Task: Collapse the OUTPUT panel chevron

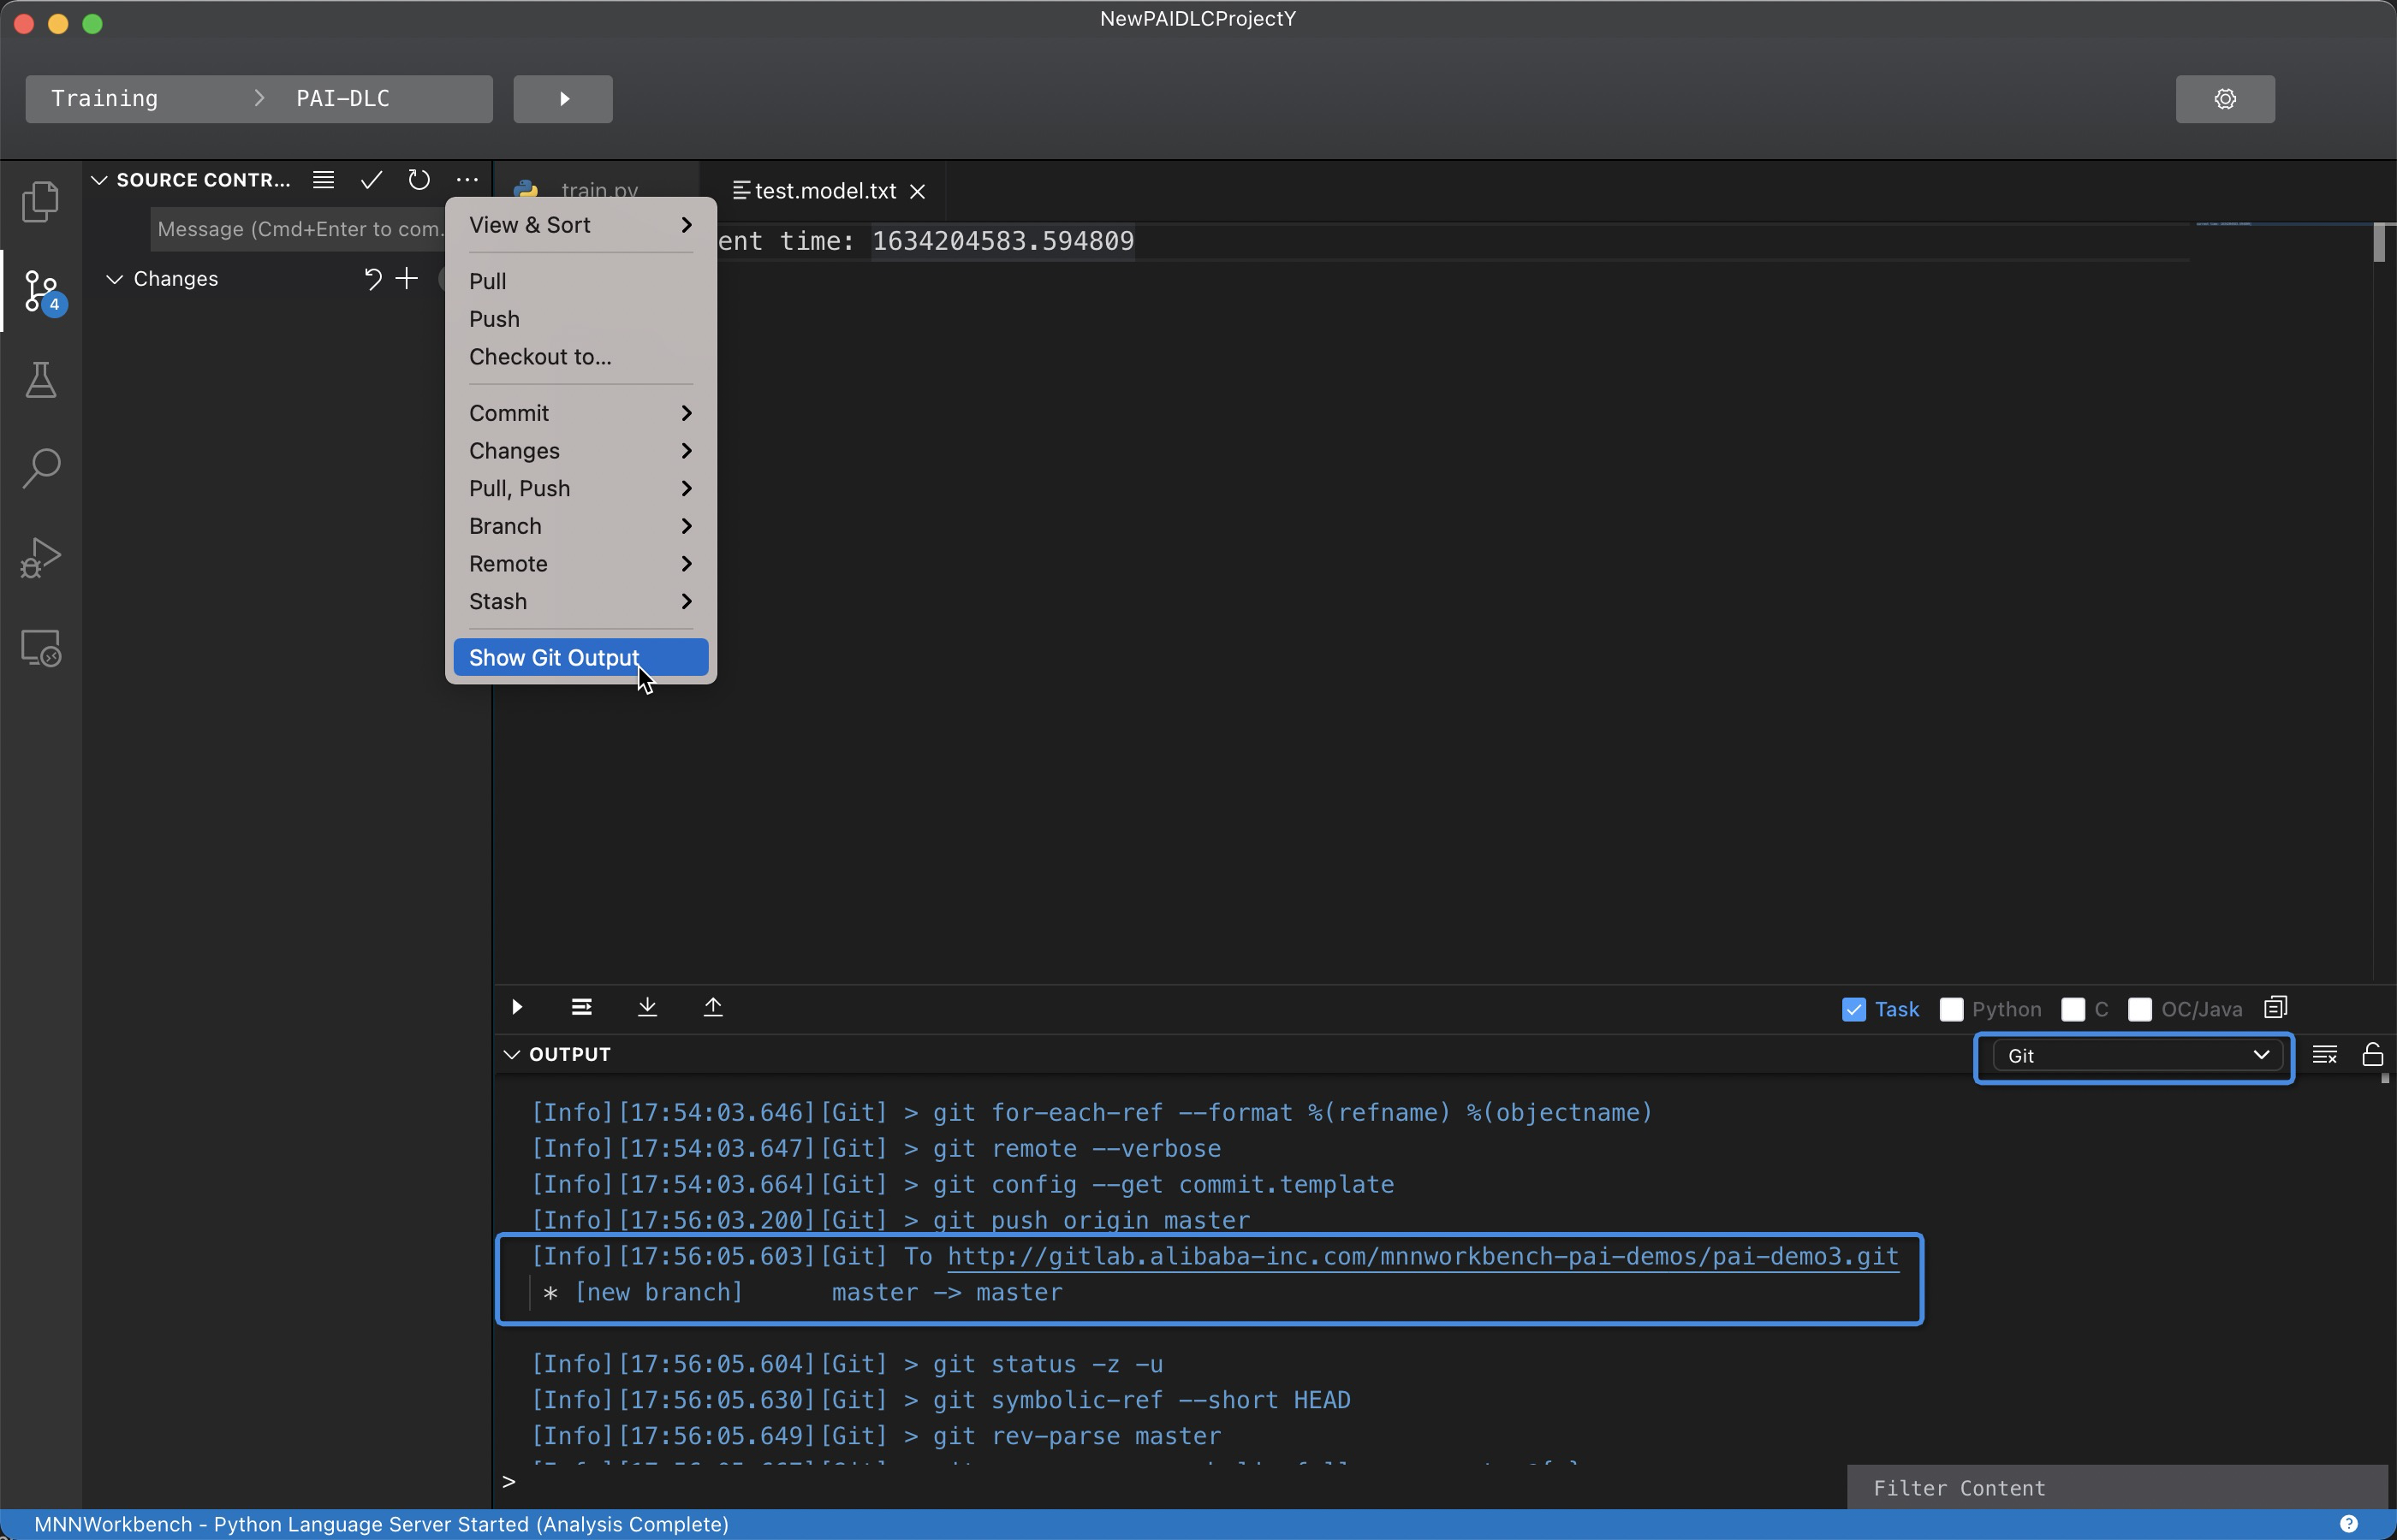Action: 511,1055
